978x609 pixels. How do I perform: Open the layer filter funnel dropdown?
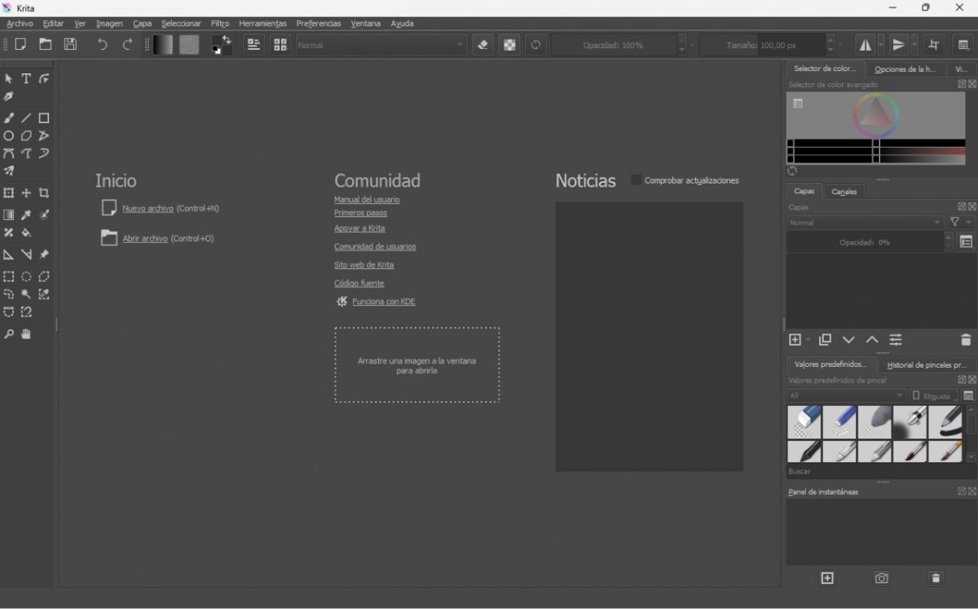click(960, 223)
